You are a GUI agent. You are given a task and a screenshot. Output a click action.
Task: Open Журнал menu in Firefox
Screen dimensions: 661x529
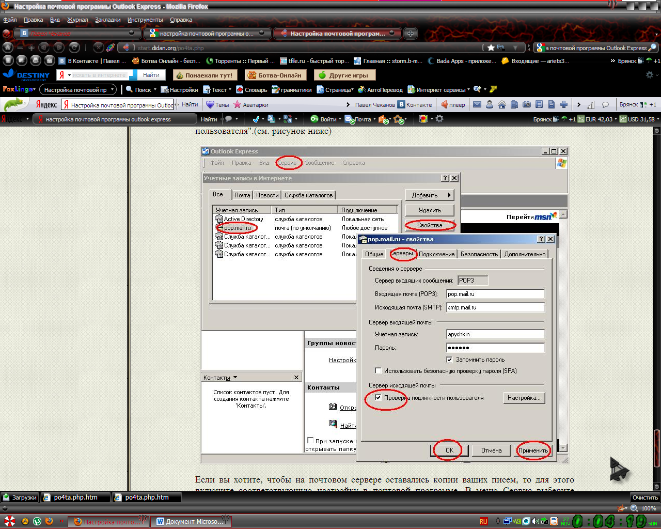point(77,20)
